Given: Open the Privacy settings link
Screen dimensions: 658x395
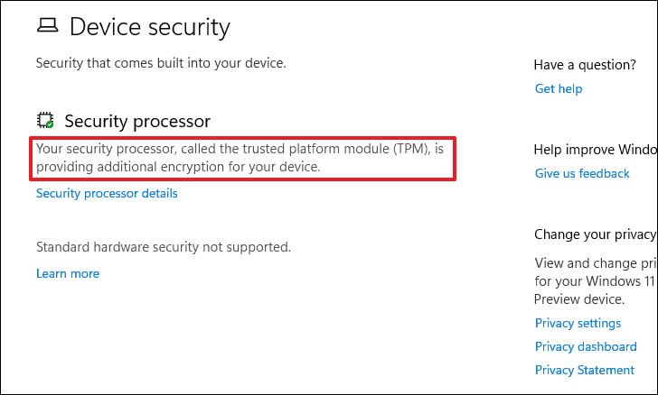Looking at the screenshot, I should click(578, 323).
